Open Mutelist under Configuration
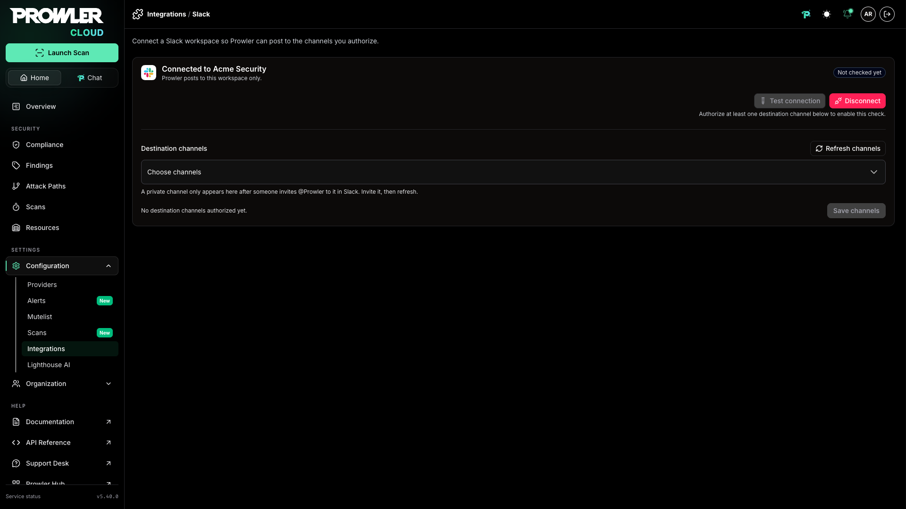The width and height of the screenshot is (906, 509). pos(70,317)
